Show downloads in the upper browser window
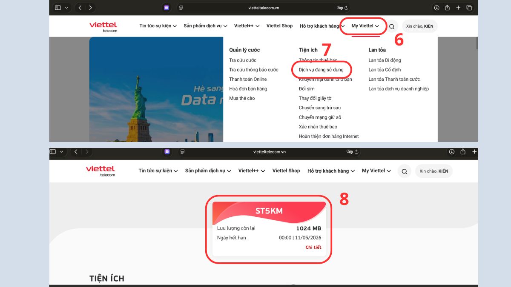This screenshot has width=511, height=287. tap(436, 8)
